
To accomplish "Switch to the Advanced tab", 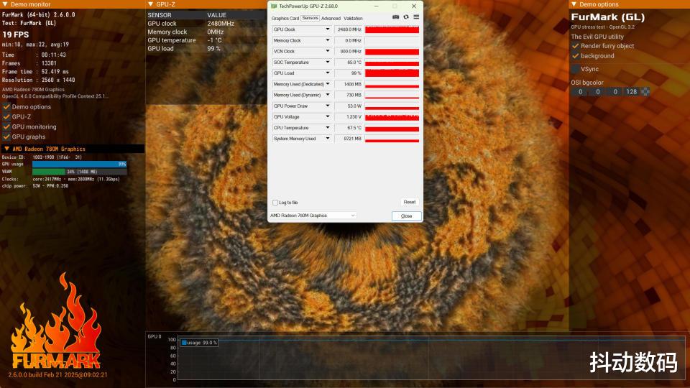I will [331, 19].
